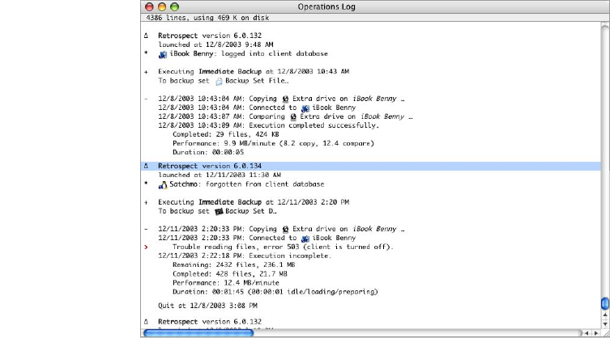Click 'Performance: 9.9 MB/minute' line
610x338 pixels.
tap(273, 143)
